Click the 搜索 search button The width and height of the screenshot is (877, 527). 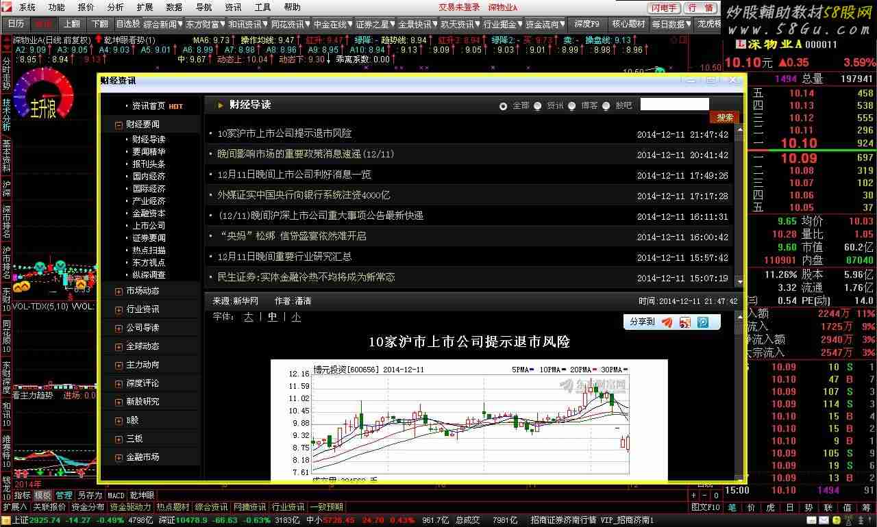[x=724, y=118]
